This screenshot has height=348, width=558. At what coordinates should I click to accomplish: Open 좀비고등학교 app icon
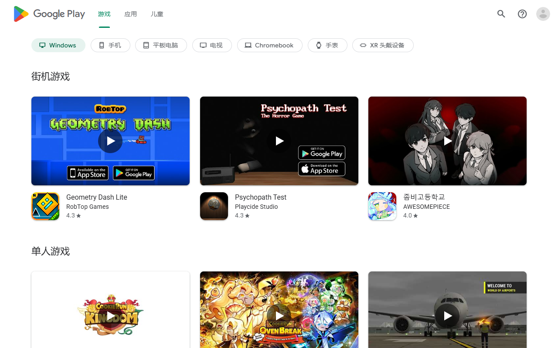[x=382, y=206]
